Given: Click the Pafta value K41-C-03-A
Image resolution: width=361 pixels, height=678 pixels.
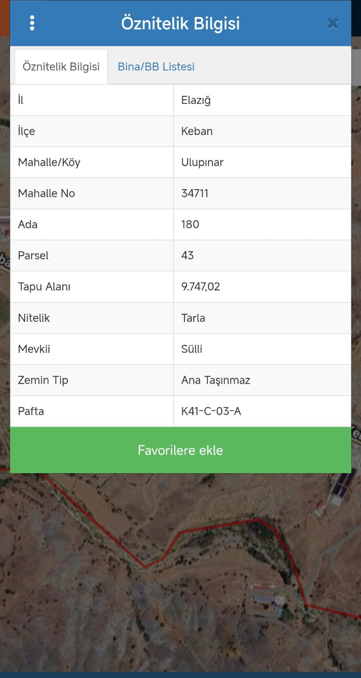Looking at the screenshot, I should [x=211, y=411].
